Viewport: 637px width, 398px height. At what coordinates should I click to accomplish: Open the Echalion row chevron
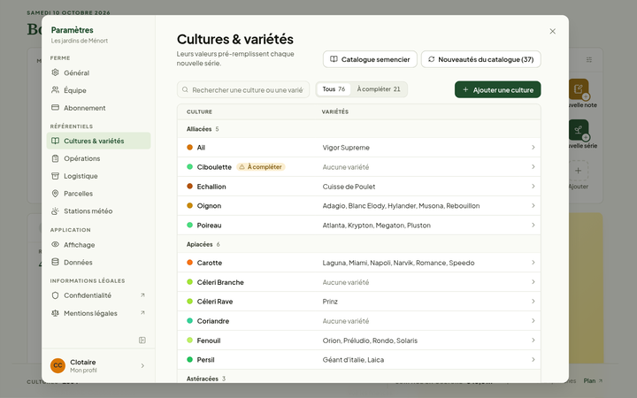pyautogui.click(x=533, y=187)
